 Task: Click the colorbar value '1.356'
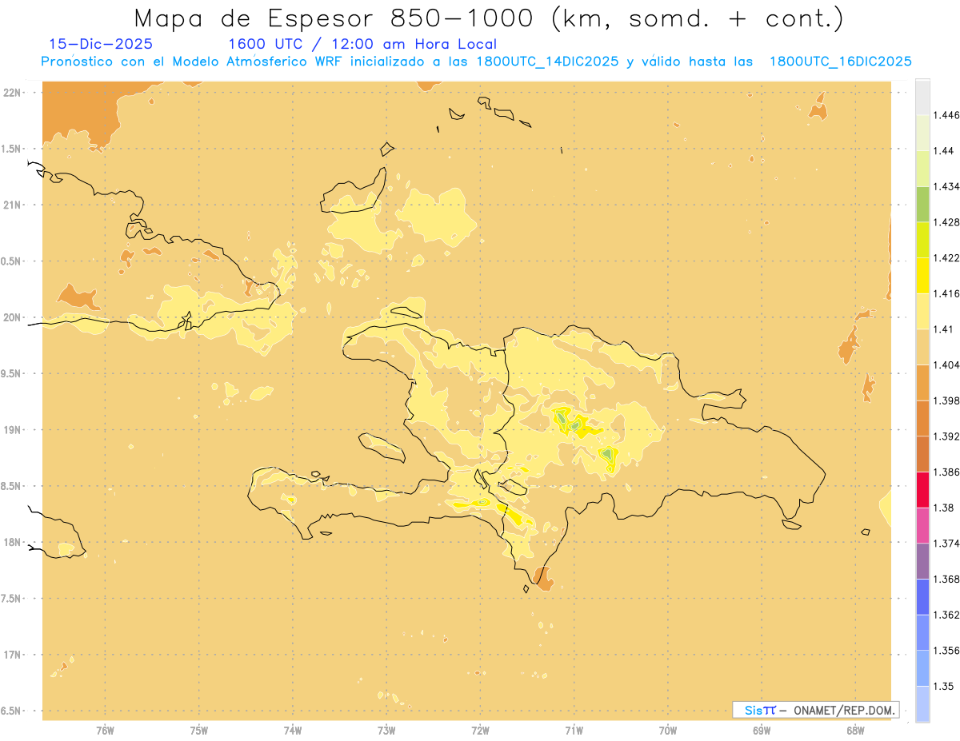pyautogui.click(x=947, y=651)
